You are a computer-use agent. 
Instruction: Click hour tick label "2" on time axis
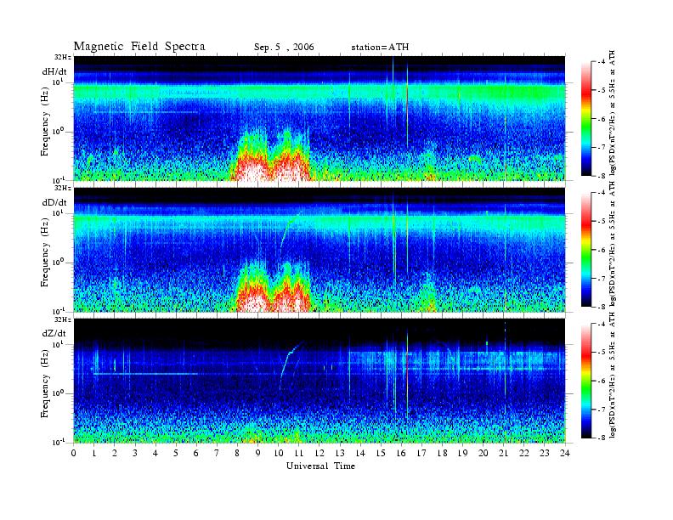(x=115, y=453)
